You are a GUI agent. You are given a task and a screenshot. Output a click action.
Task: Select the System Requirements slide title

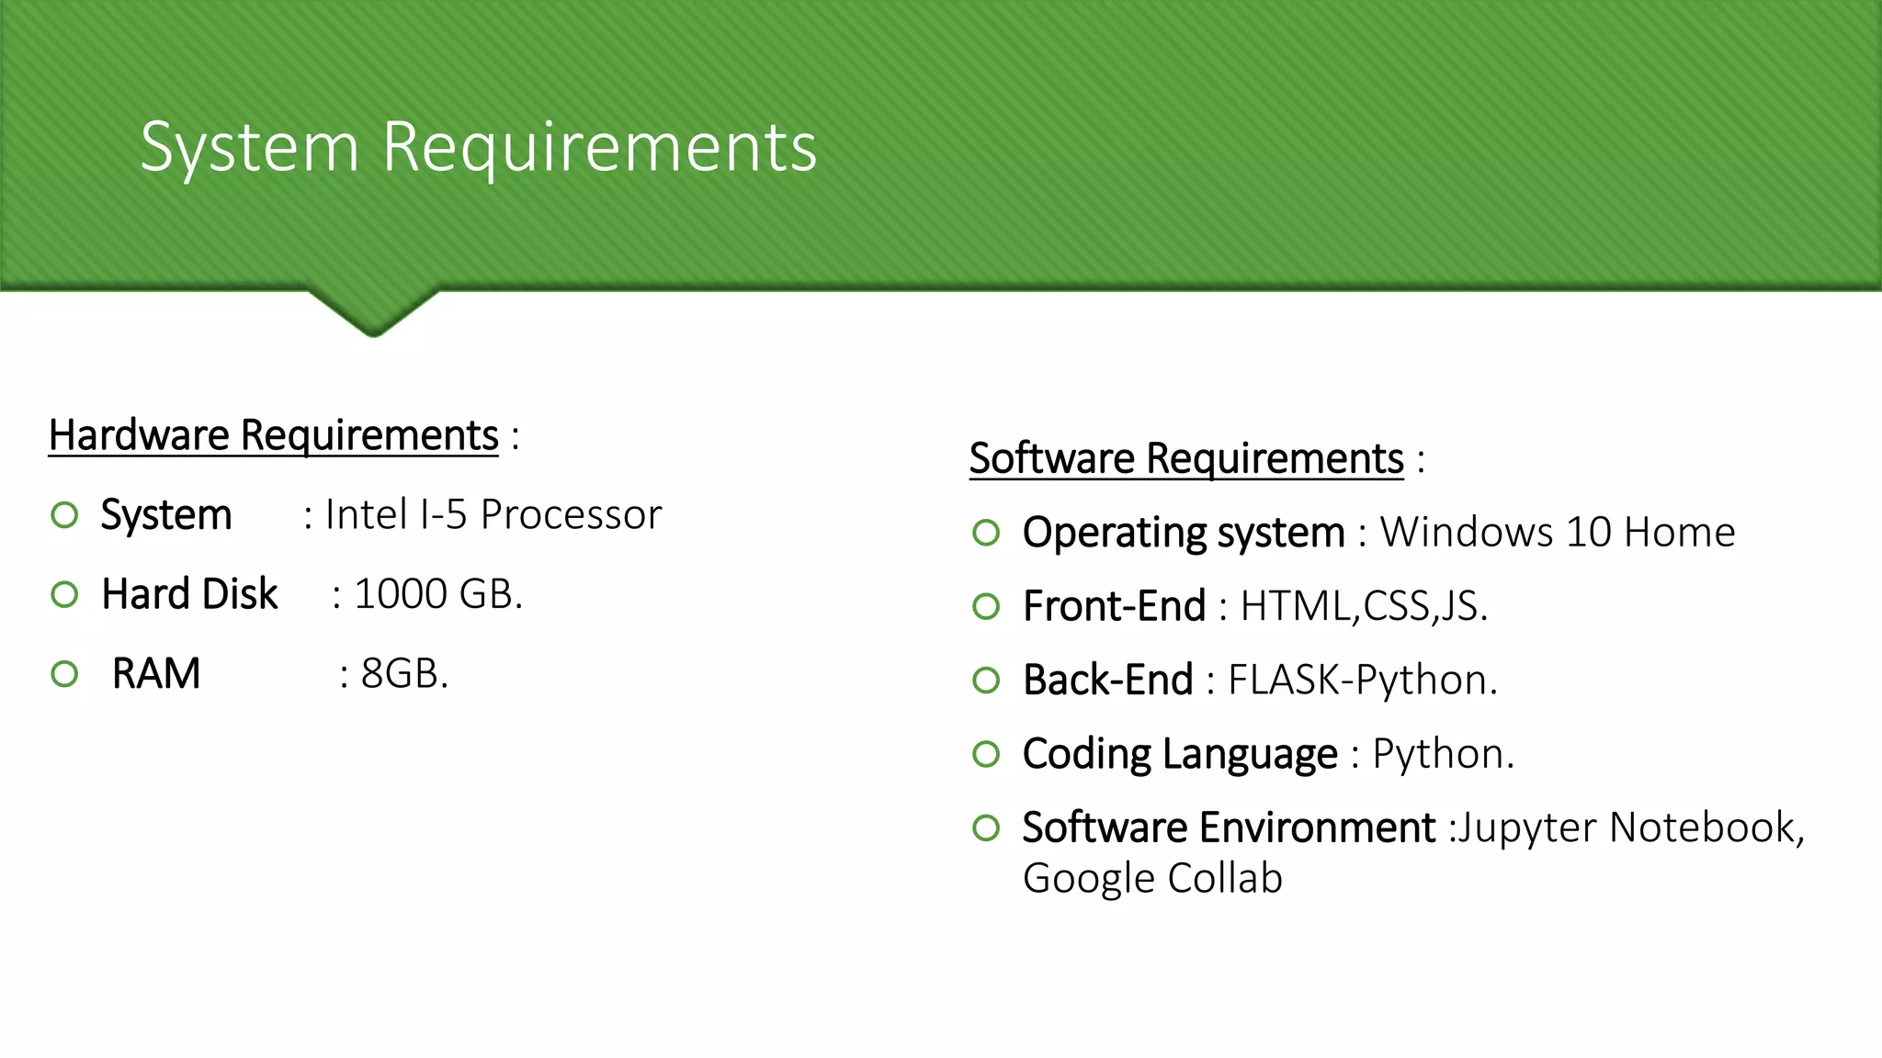point(478,147)
